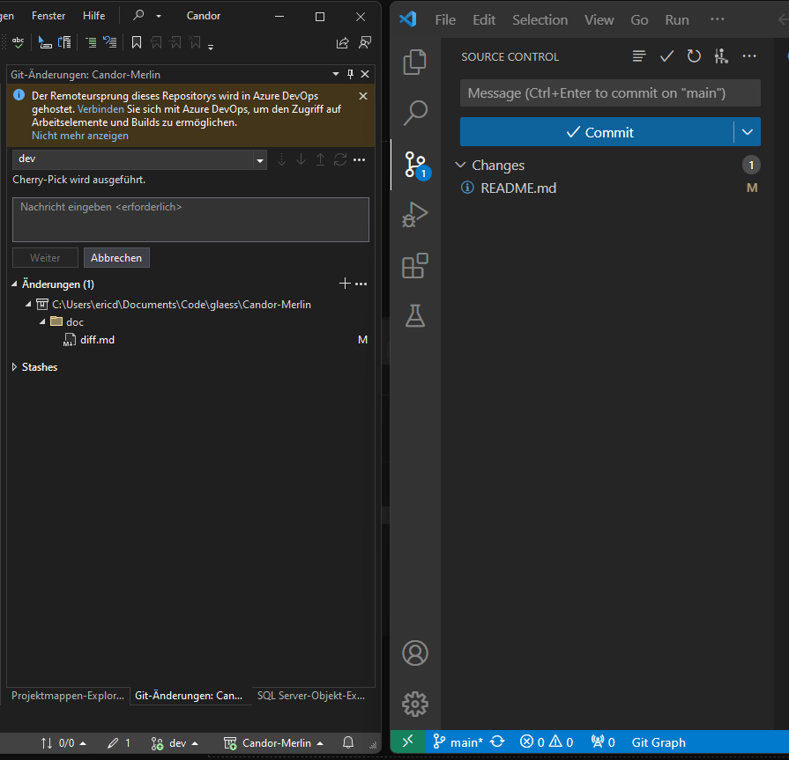The width and height of the screenshot is (789, 760).
Task: Follow the Verbinden link
Action: pos(100,109)
